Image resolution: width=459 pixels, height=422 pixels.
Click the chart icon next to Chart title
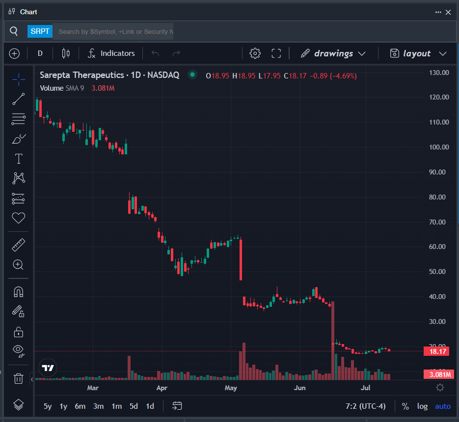(12, 12)
